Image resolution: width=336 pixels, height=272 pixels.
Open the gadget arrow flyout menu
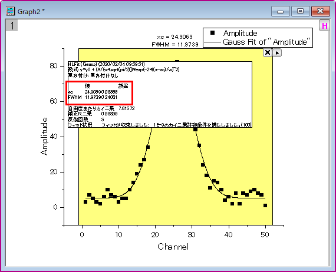277,53
